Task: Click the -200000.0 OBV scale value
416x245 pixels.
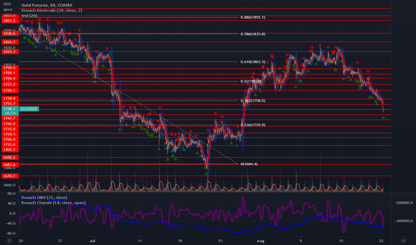Action: pyautogui.click(x=404, y=203)
